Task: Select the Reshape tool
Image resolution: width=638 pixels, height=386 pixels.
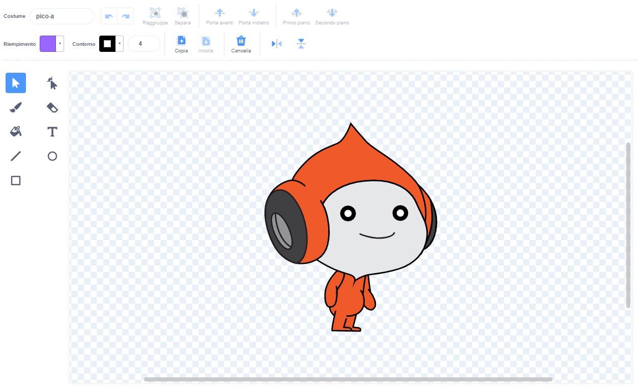Action: click(52, 83)
